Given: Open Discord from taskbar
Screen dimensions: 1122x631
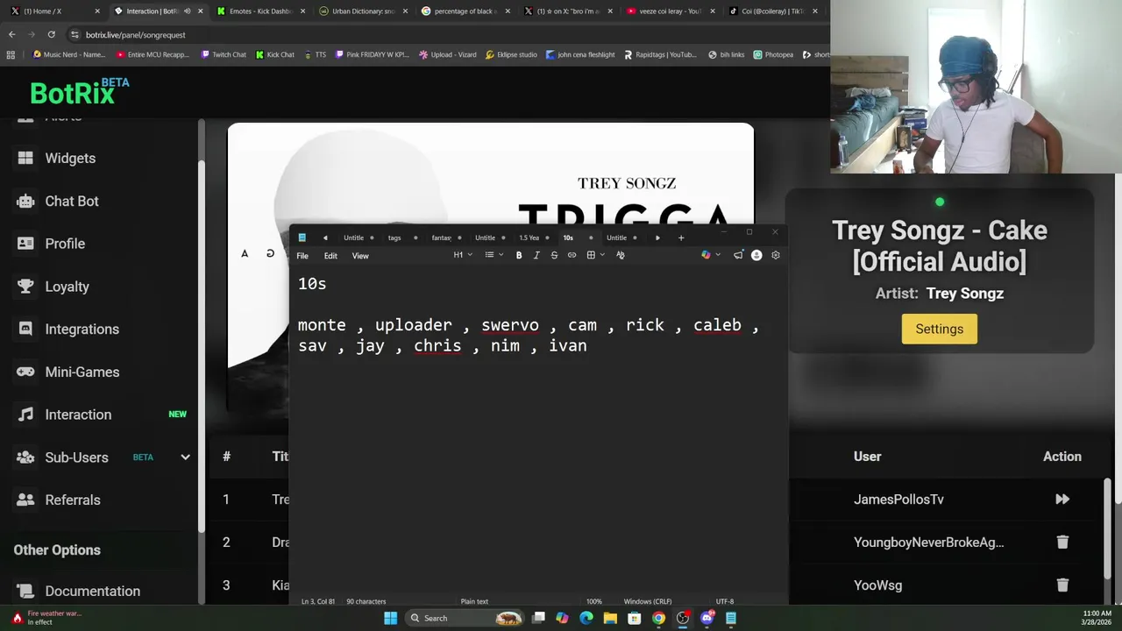Looking at the screenshot, I should pos(707,618).
